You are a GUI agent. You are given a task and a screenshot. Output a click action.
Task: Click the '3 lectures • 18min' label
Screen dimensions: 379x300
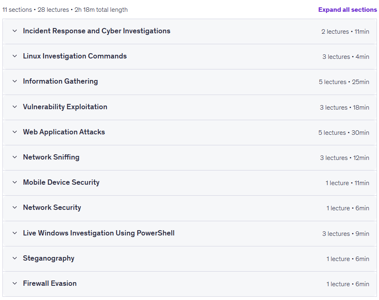344,108
